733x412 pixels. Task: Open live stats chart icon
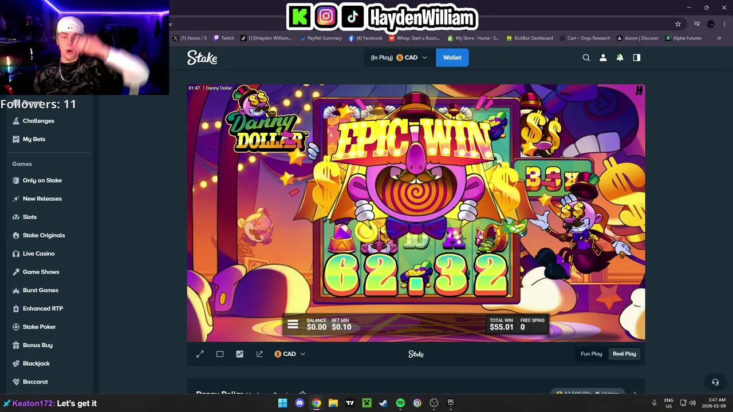(x=239, y=354)
